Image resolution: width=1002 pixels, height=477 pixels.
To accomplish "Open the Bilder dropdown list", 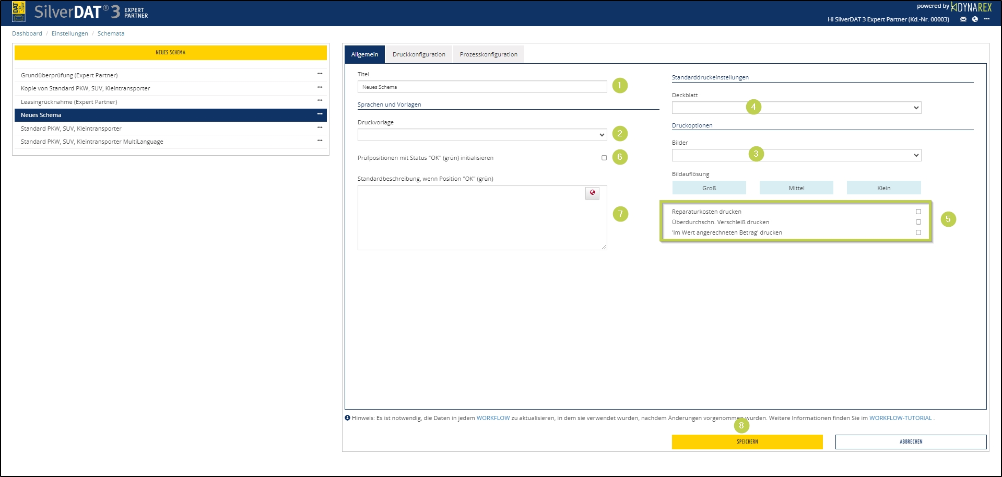I will click(x=796, y=155).
